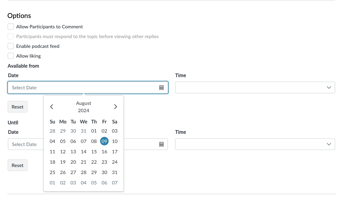
Task: Focus the Until Select Date field
Action: (88, 144)
